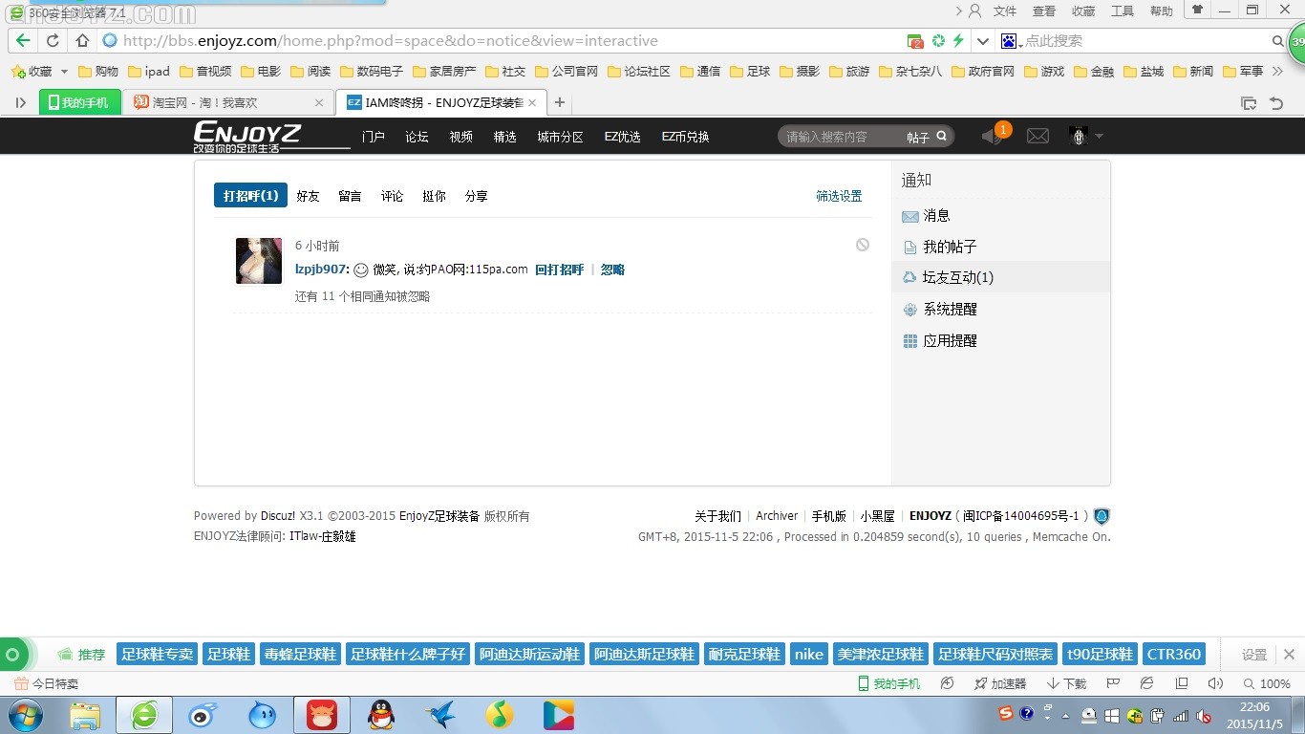Image resolution: width=1305 pixels, height=734 pixels.
Task: Open a new browser tab with plus
Action: click(560, 102)
